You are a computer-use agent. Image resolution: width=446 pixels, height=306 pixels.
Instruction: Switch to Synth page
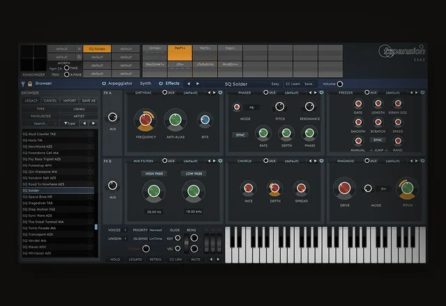click(146, 83)
